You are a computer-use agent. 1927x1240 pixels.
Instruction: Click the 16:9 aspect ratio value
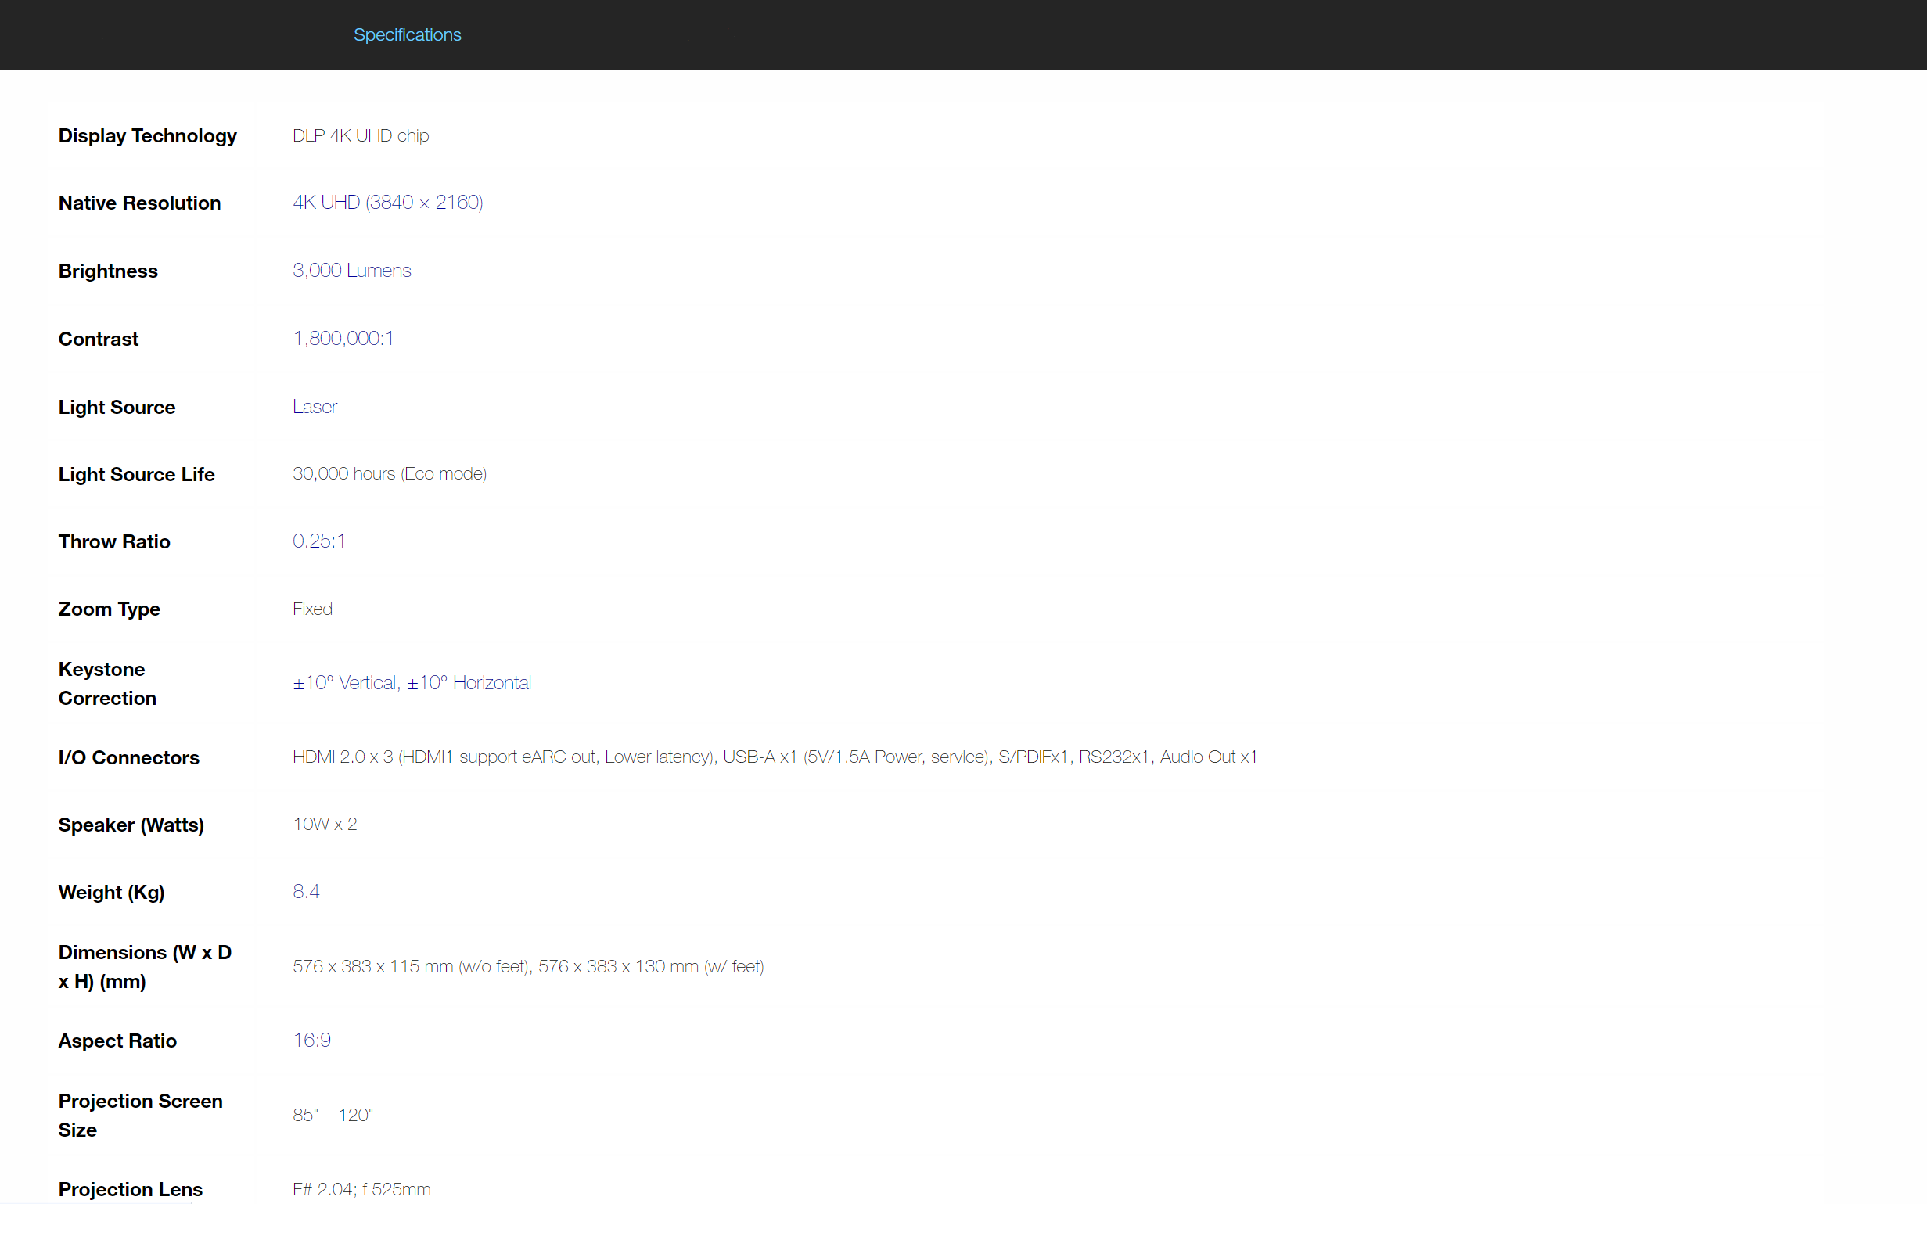(311, 1041)
